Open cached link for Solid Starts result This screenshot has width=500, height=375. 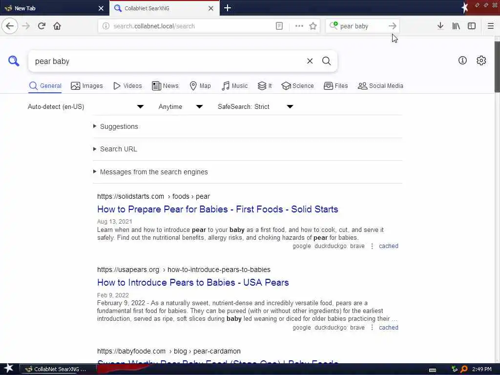pos(388,246)
